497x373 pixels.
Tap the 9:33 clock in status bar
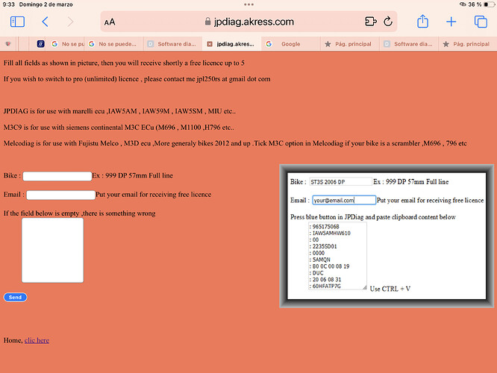[8, 4]
